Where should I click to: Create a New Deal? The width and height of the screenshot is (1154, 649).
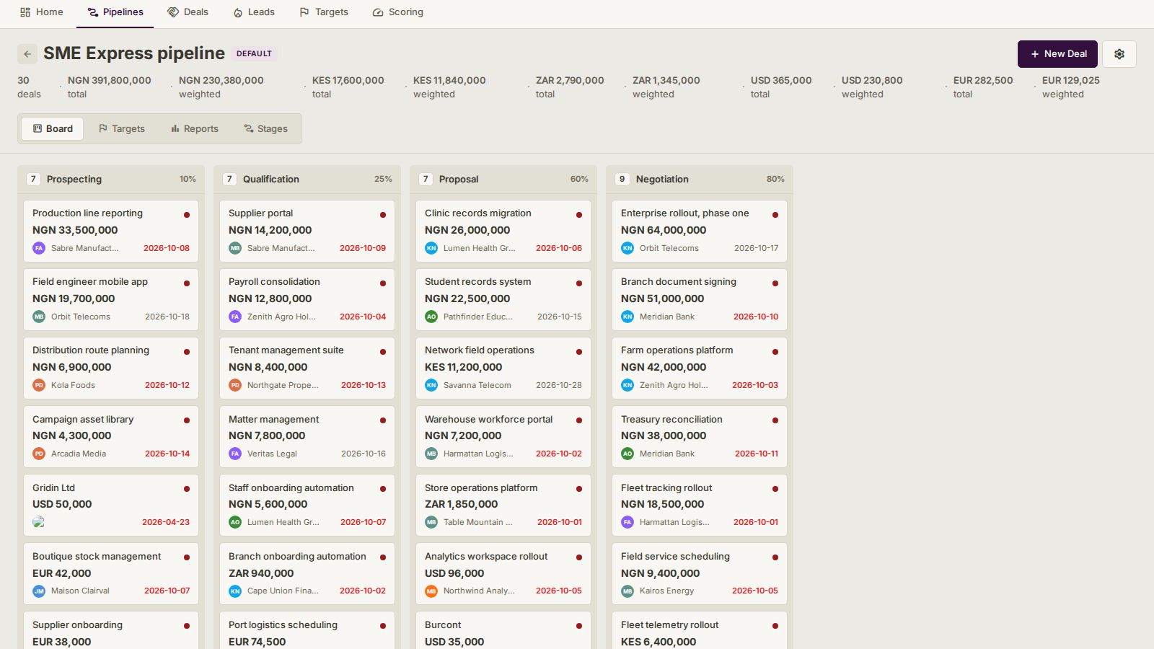click(1057, 54)
